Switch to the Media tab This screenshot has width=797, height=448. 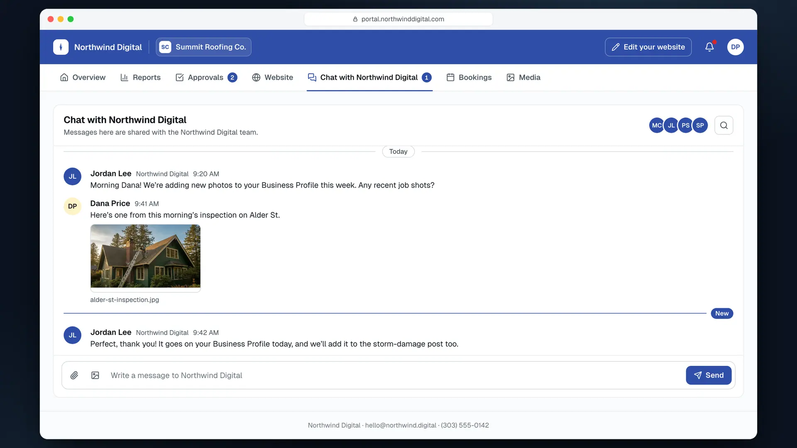coord(523,78)
